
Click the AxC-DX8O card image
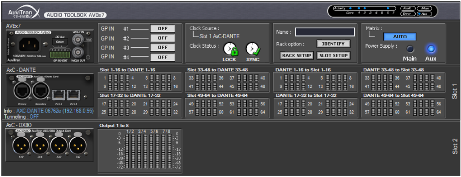(x=49, y=145)
